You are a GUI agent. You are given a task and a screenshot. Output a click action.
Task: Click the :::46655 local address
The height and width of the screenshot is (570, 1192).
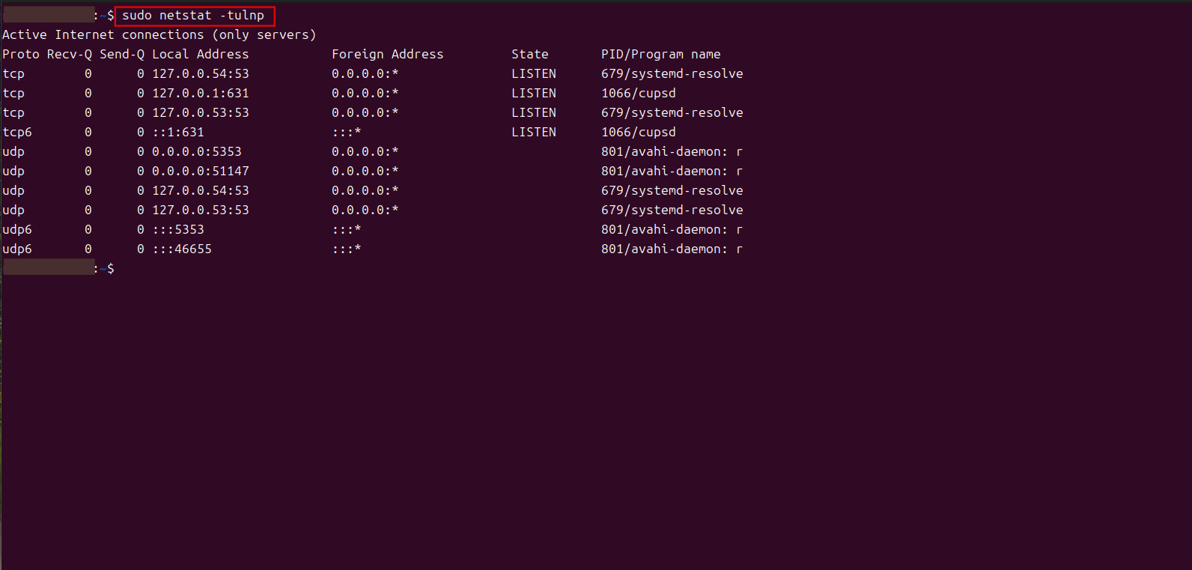click(x=181, y=249)
